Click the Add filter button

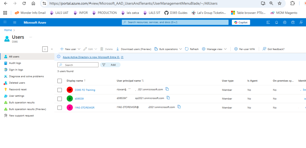[x=110, y=65]
